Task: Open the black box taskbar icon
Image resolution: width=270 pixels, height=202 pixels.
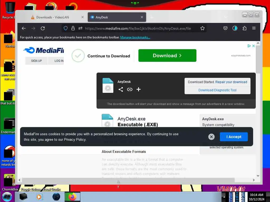Action: (x=23, y=197)
